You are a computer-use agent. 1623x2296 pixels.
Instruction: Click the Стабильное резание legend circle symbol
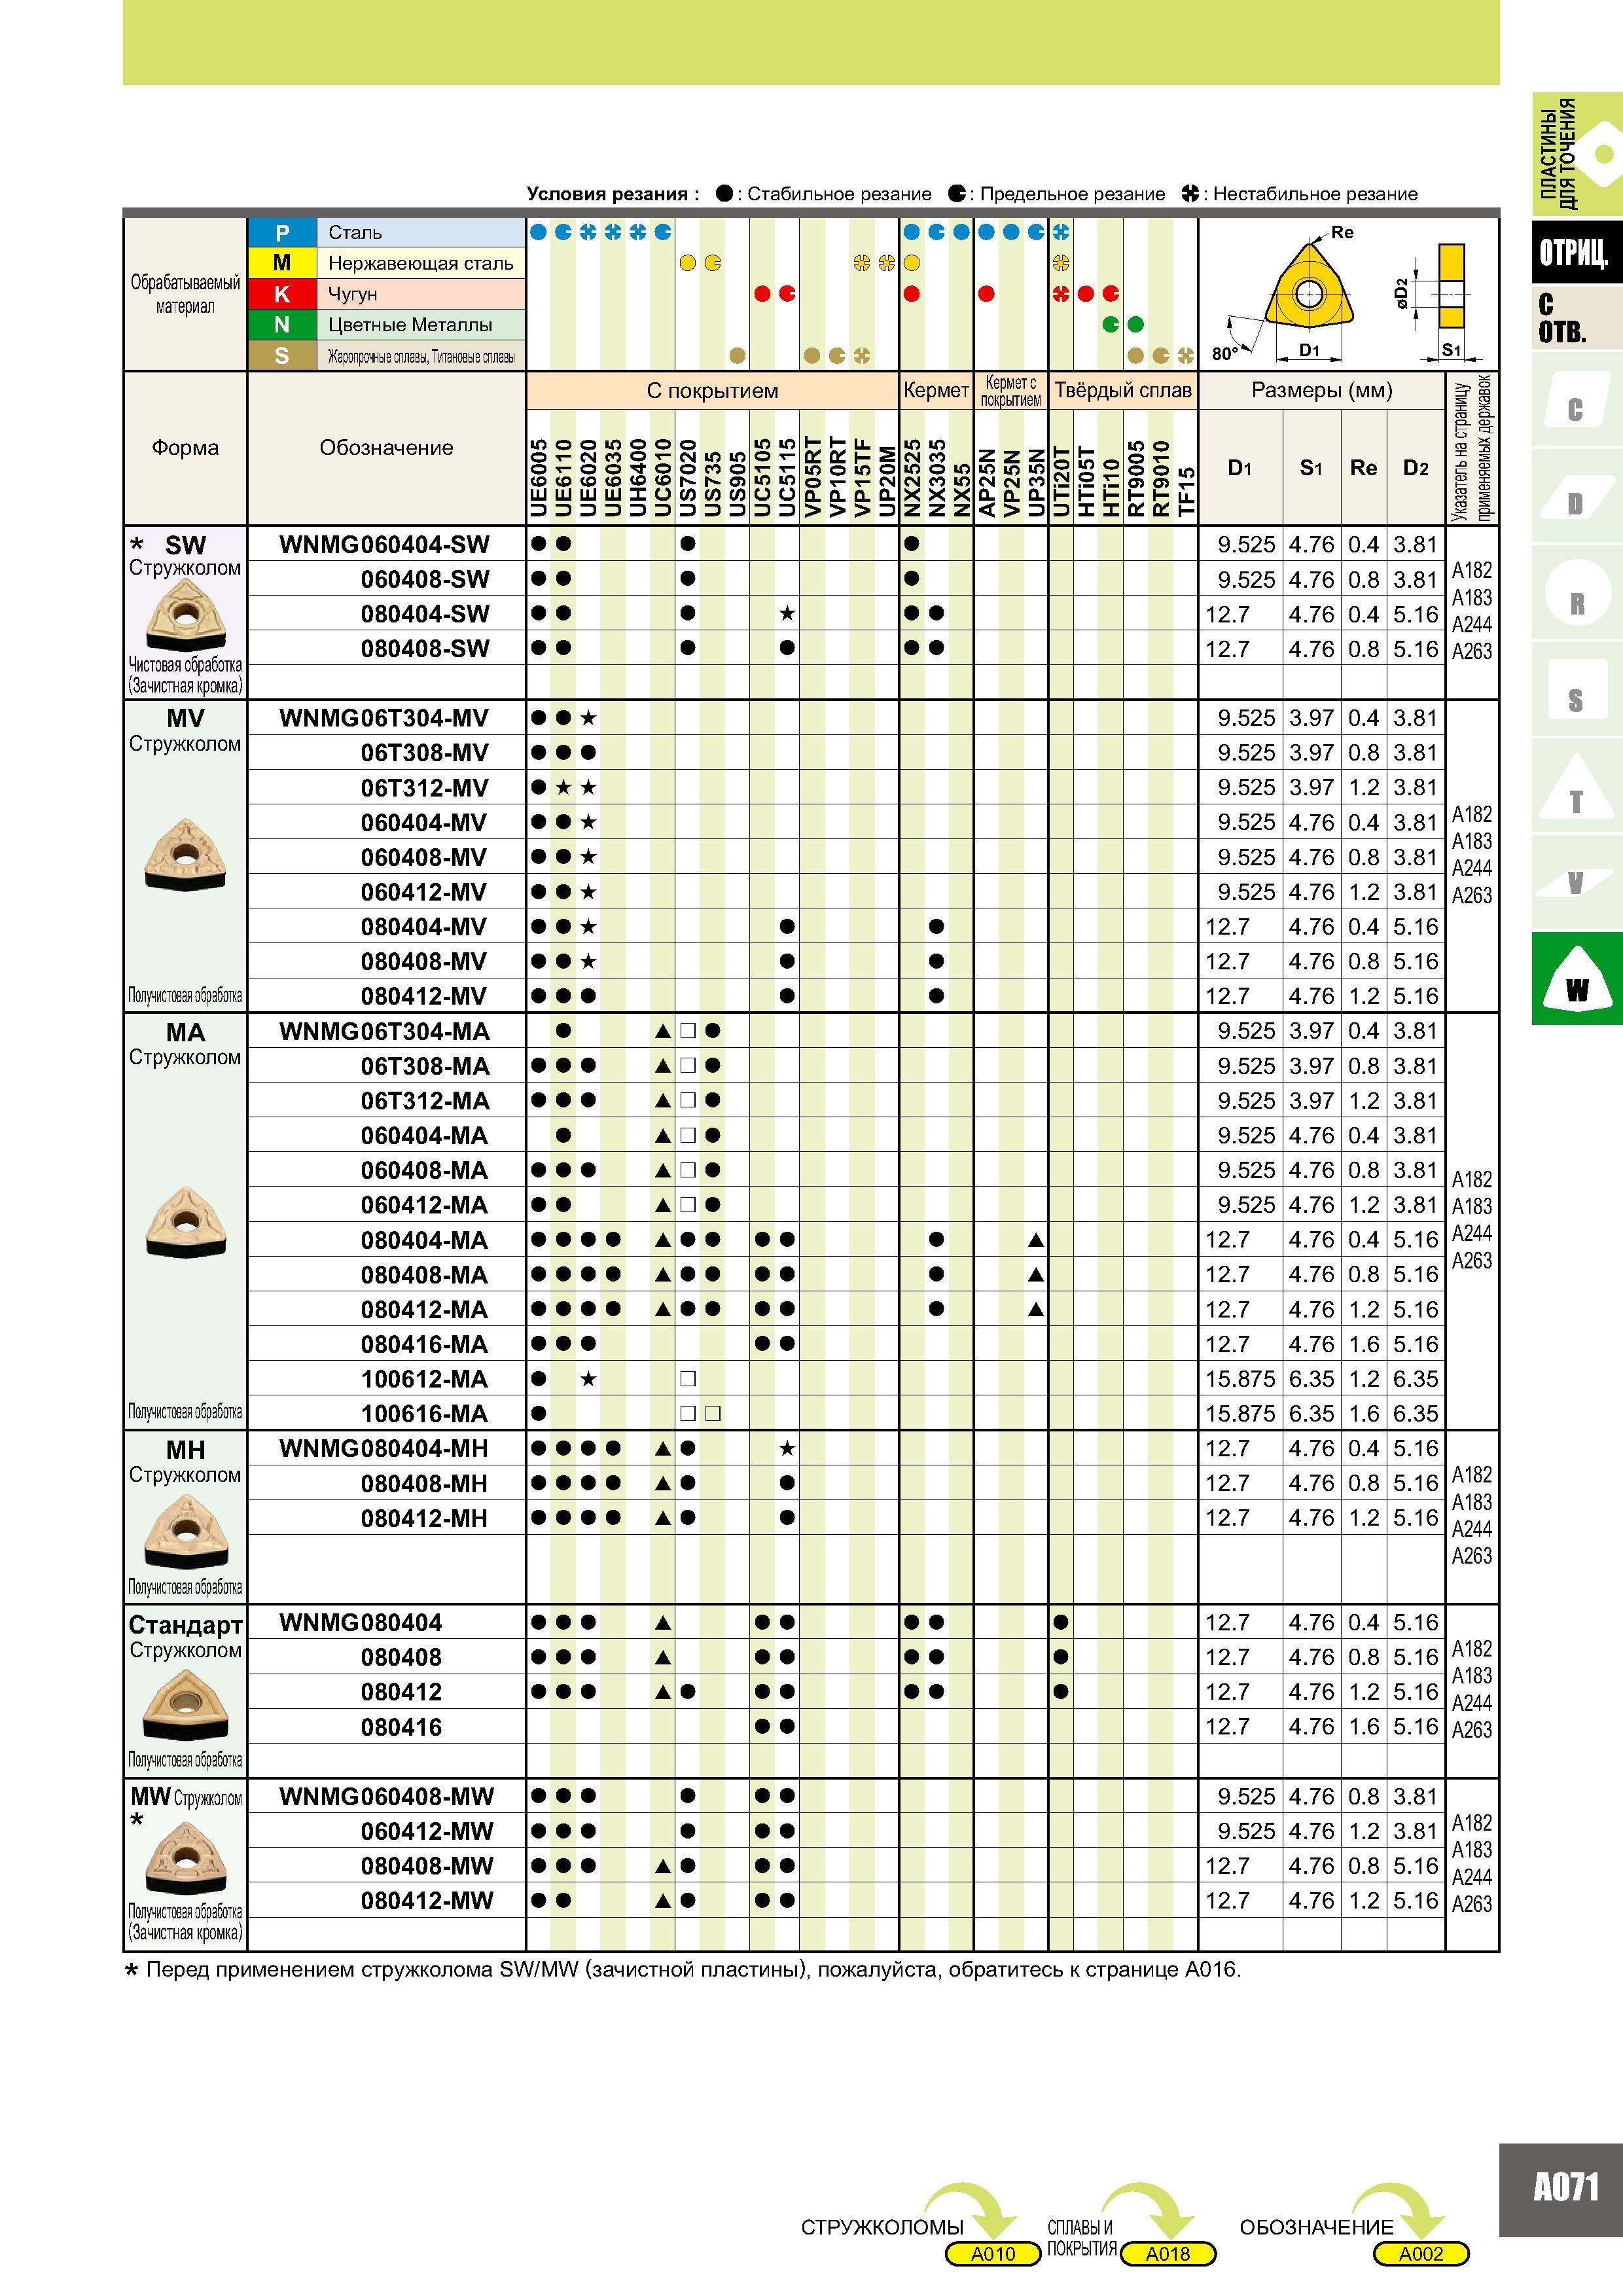pyautogui.click(x=724, y=193)
